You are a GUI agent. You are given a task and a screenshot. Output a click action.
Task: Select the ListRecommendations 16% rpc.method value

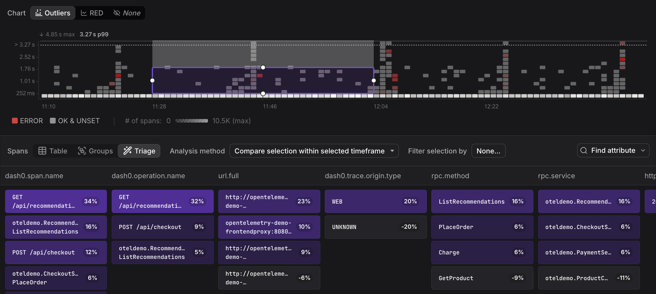482,201
